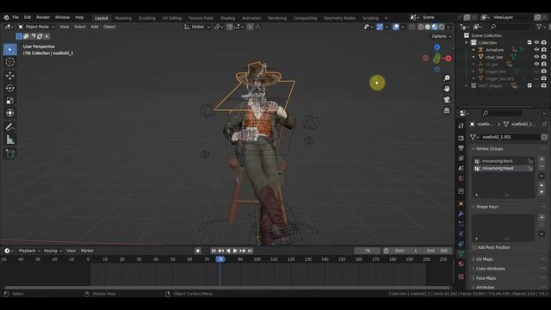This screenshot has height=310, width=551.
Task: Open the Output properties tab icon
Action: tap(461, 148)
